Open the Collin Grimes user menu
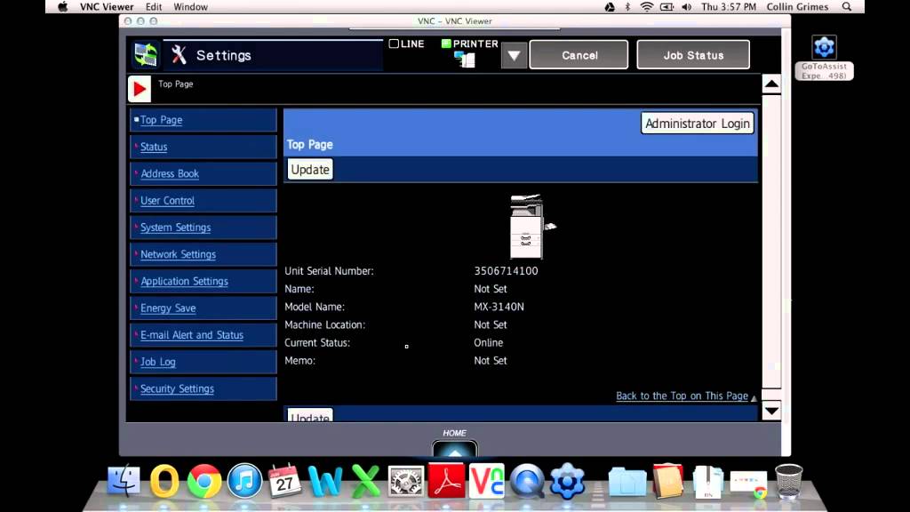 pyautogui.click(x=797, y=7)
